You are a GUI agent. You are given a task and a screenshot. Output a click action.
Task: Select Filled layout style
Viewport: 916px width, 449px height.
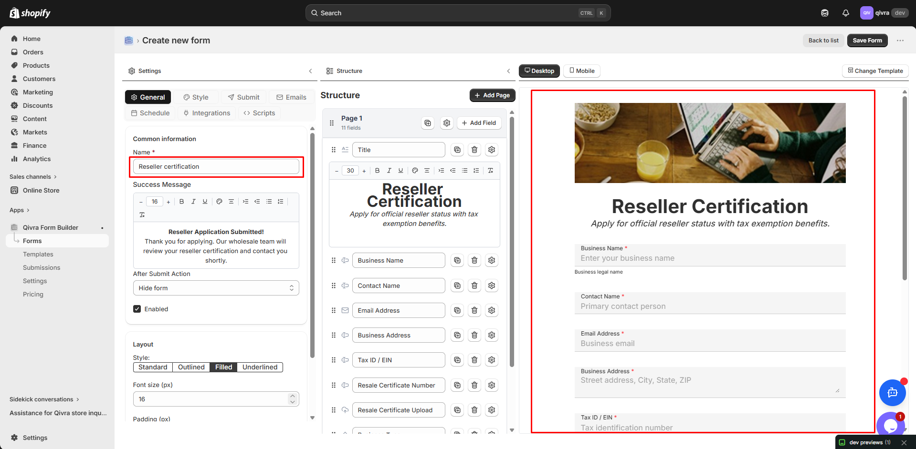[223, 367]
